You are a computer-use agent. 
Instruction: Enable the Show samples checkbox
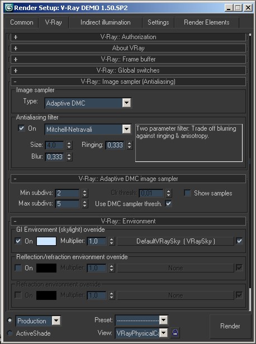click(x=187, y=193)
